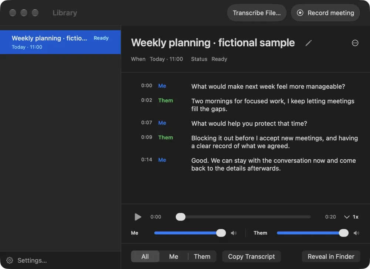The width and height of the screenshot is (370, 269).
Task: Click the line "What would make next week feel more manageable?"
Action: (268, 86)
